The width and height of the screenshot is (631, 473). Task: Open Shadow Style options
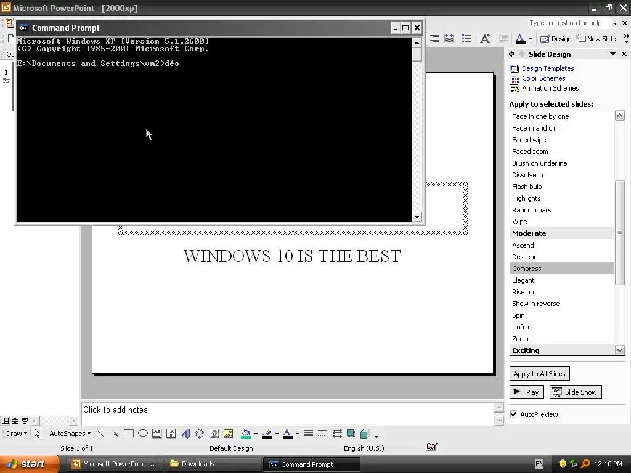click(351, 434)
